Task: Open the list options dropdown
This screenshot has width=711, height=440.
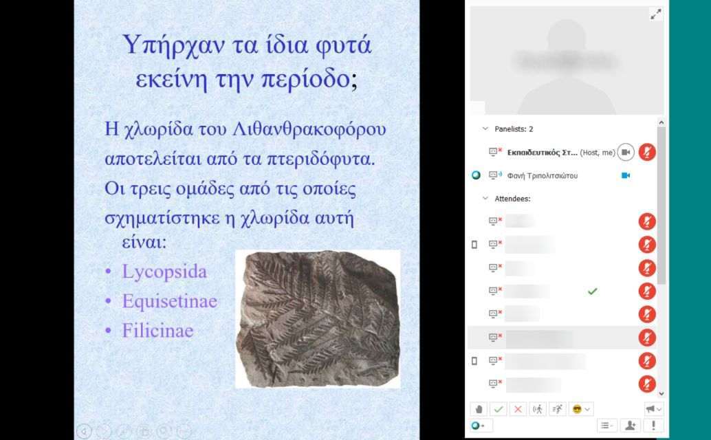Action: [606, 426]
